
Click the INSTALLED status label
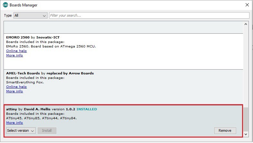tap(87, 109)
